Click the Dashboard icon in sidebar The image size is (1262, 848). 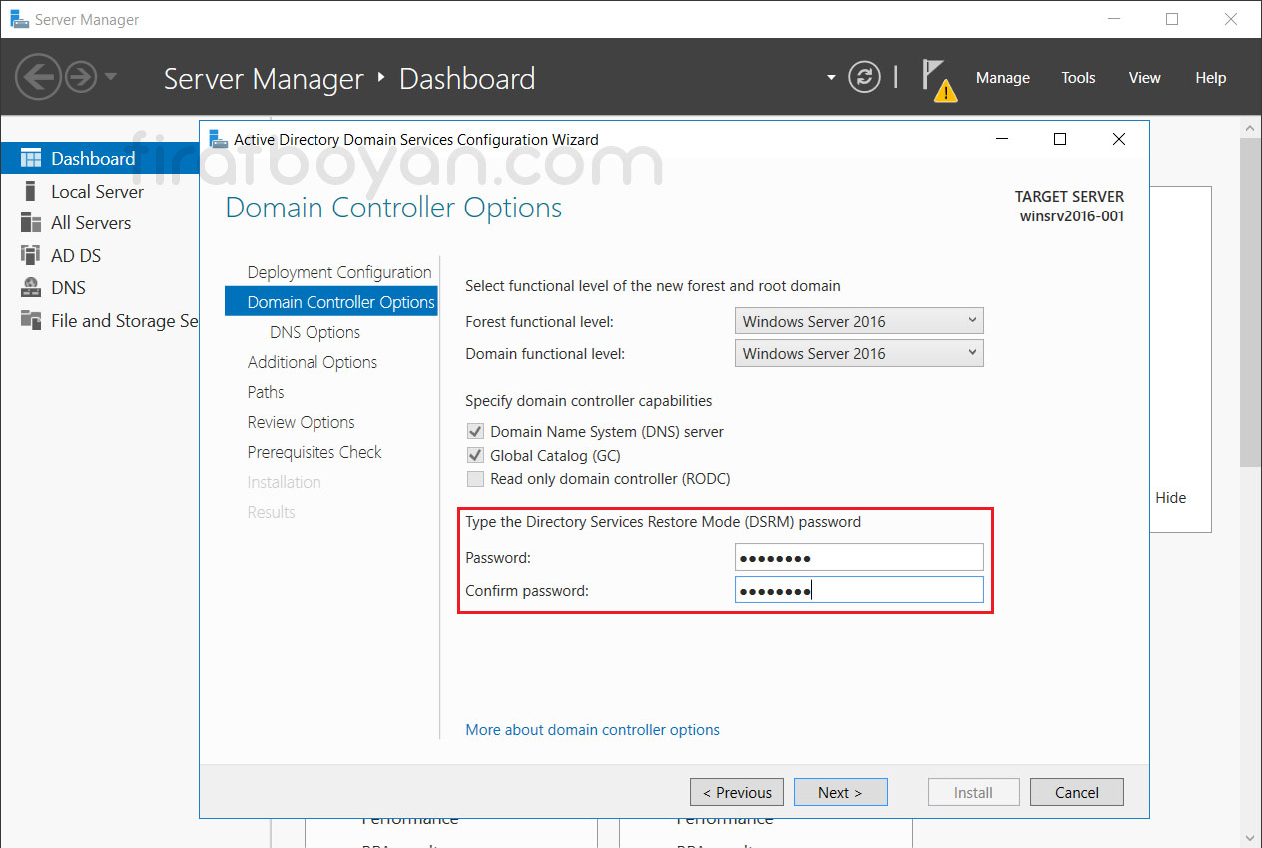(x=31, y=159)
